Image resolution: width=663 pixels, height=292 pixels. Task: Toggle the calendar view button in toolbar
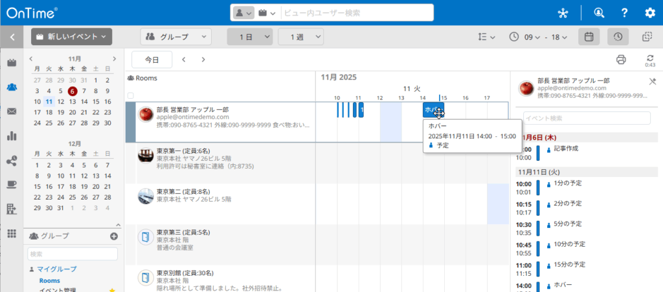[589, 37]
